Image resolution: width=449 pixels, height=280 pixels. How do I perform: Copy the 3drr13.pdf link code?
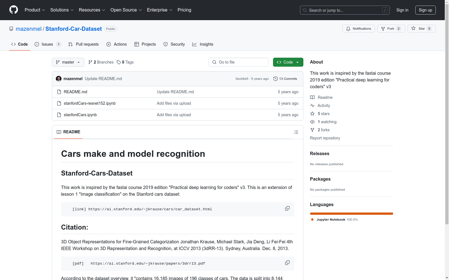(x=287, y=263)
